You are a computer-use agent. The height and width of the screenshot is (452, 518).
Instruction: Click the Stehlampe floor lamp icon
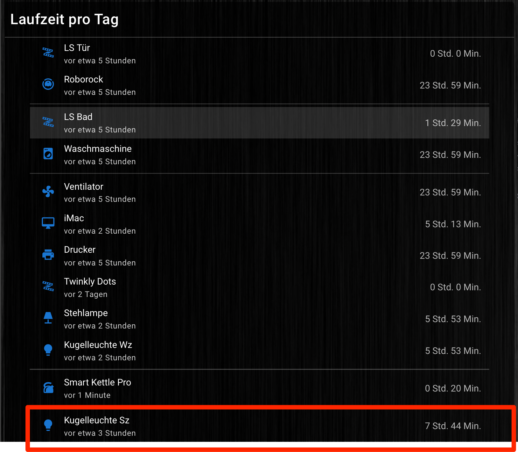coord(48,318)
